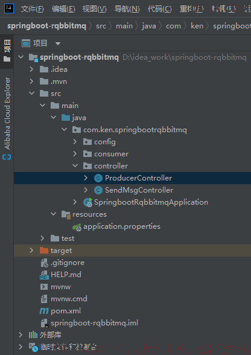Select the ProducerController class icon
The height and width of the screenshot is (355, 251).
pyautogui.click(x=98, y=178)
